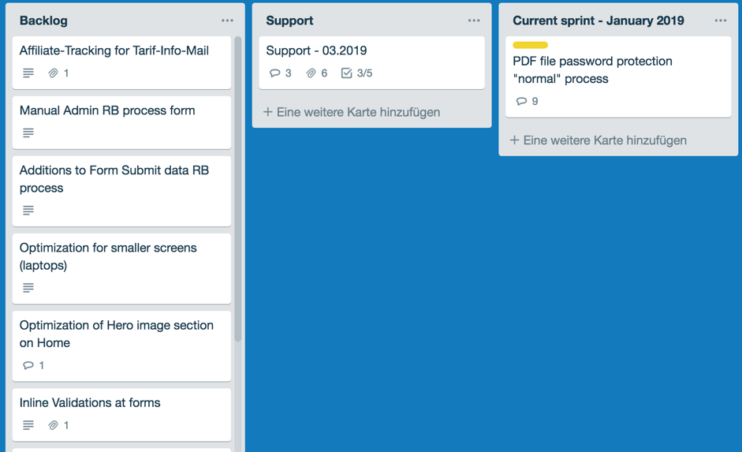Open the Additions to Form Submit data card
This screenshot has height=452, width=742.
pos(121,191)
